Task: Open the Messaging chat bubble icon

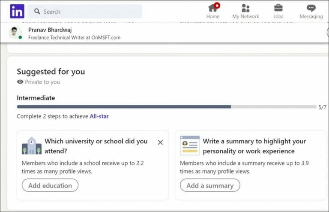Action: (x=311, y=8)
